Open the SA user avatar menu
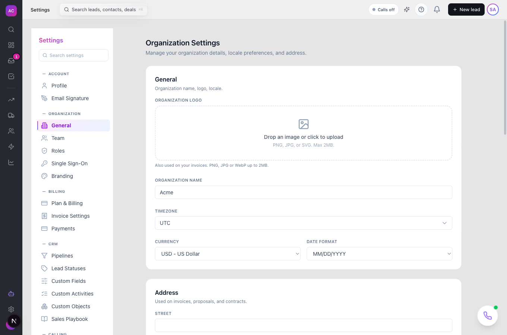507x335 pixels. click(493, 10)
